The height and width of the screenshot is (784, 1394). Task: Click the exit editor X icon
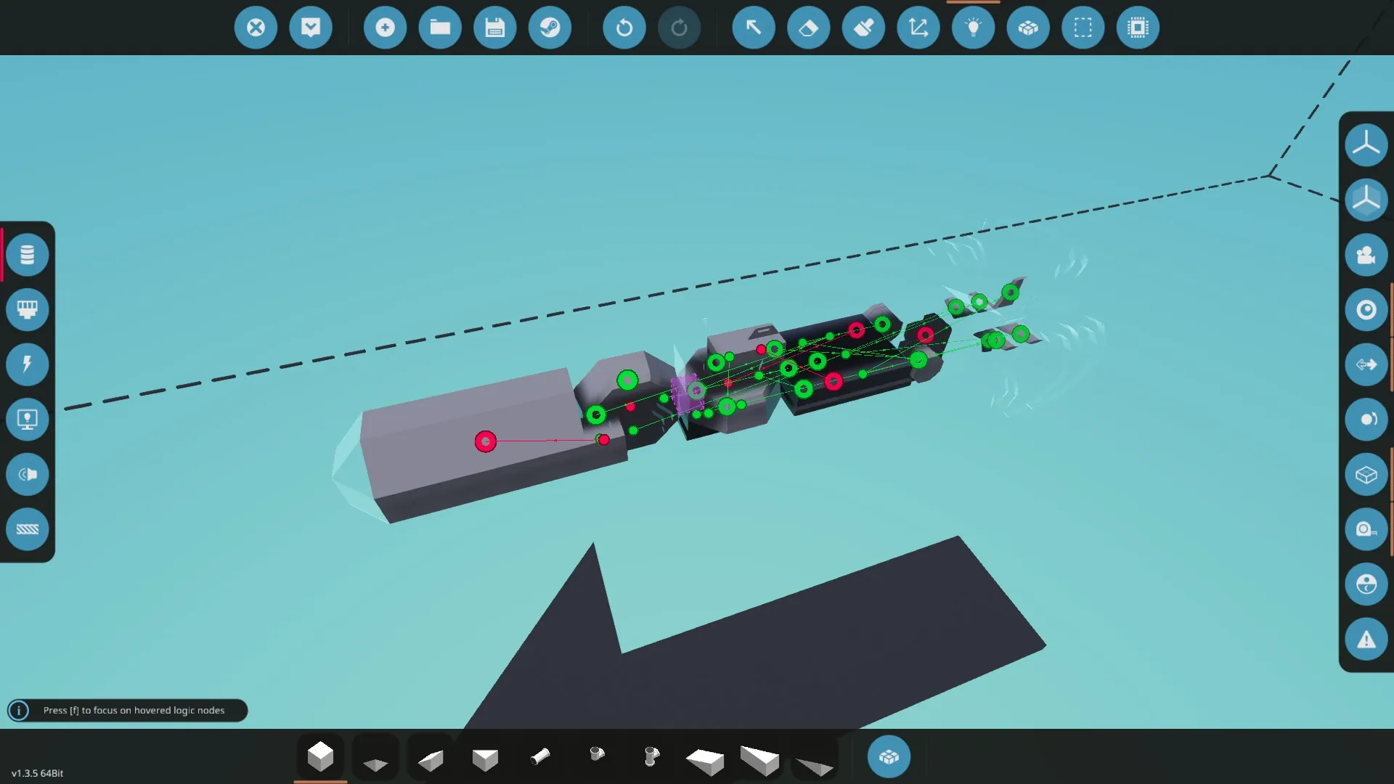[256, 28]
